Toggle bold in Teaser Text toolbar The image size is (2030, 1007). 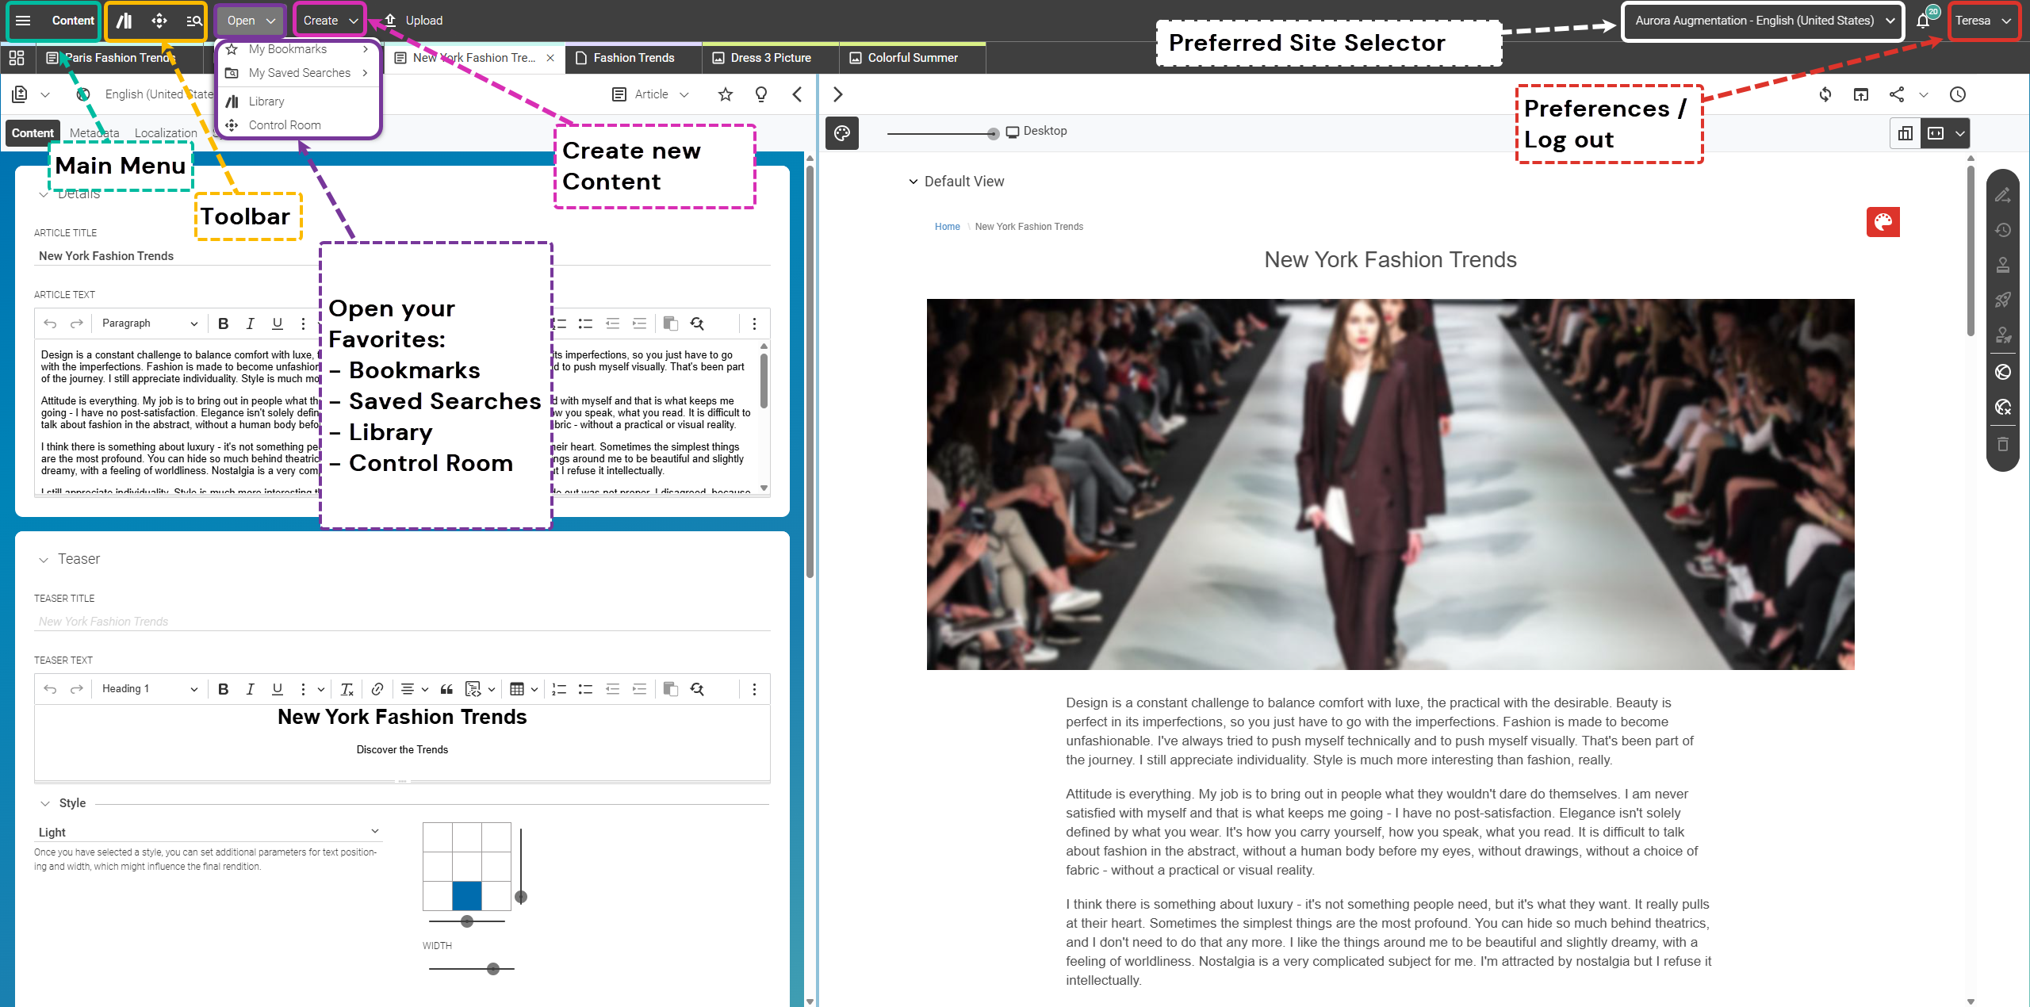click(224, 689)
